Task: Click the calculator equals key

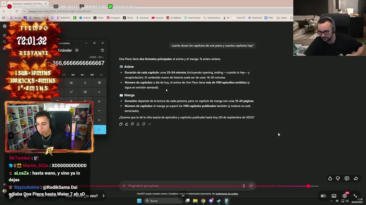Action: click(x=99, y=130)
